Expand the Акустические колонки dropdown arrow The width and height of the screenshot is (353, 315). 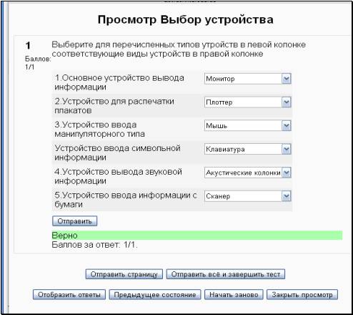pos(287,173)
